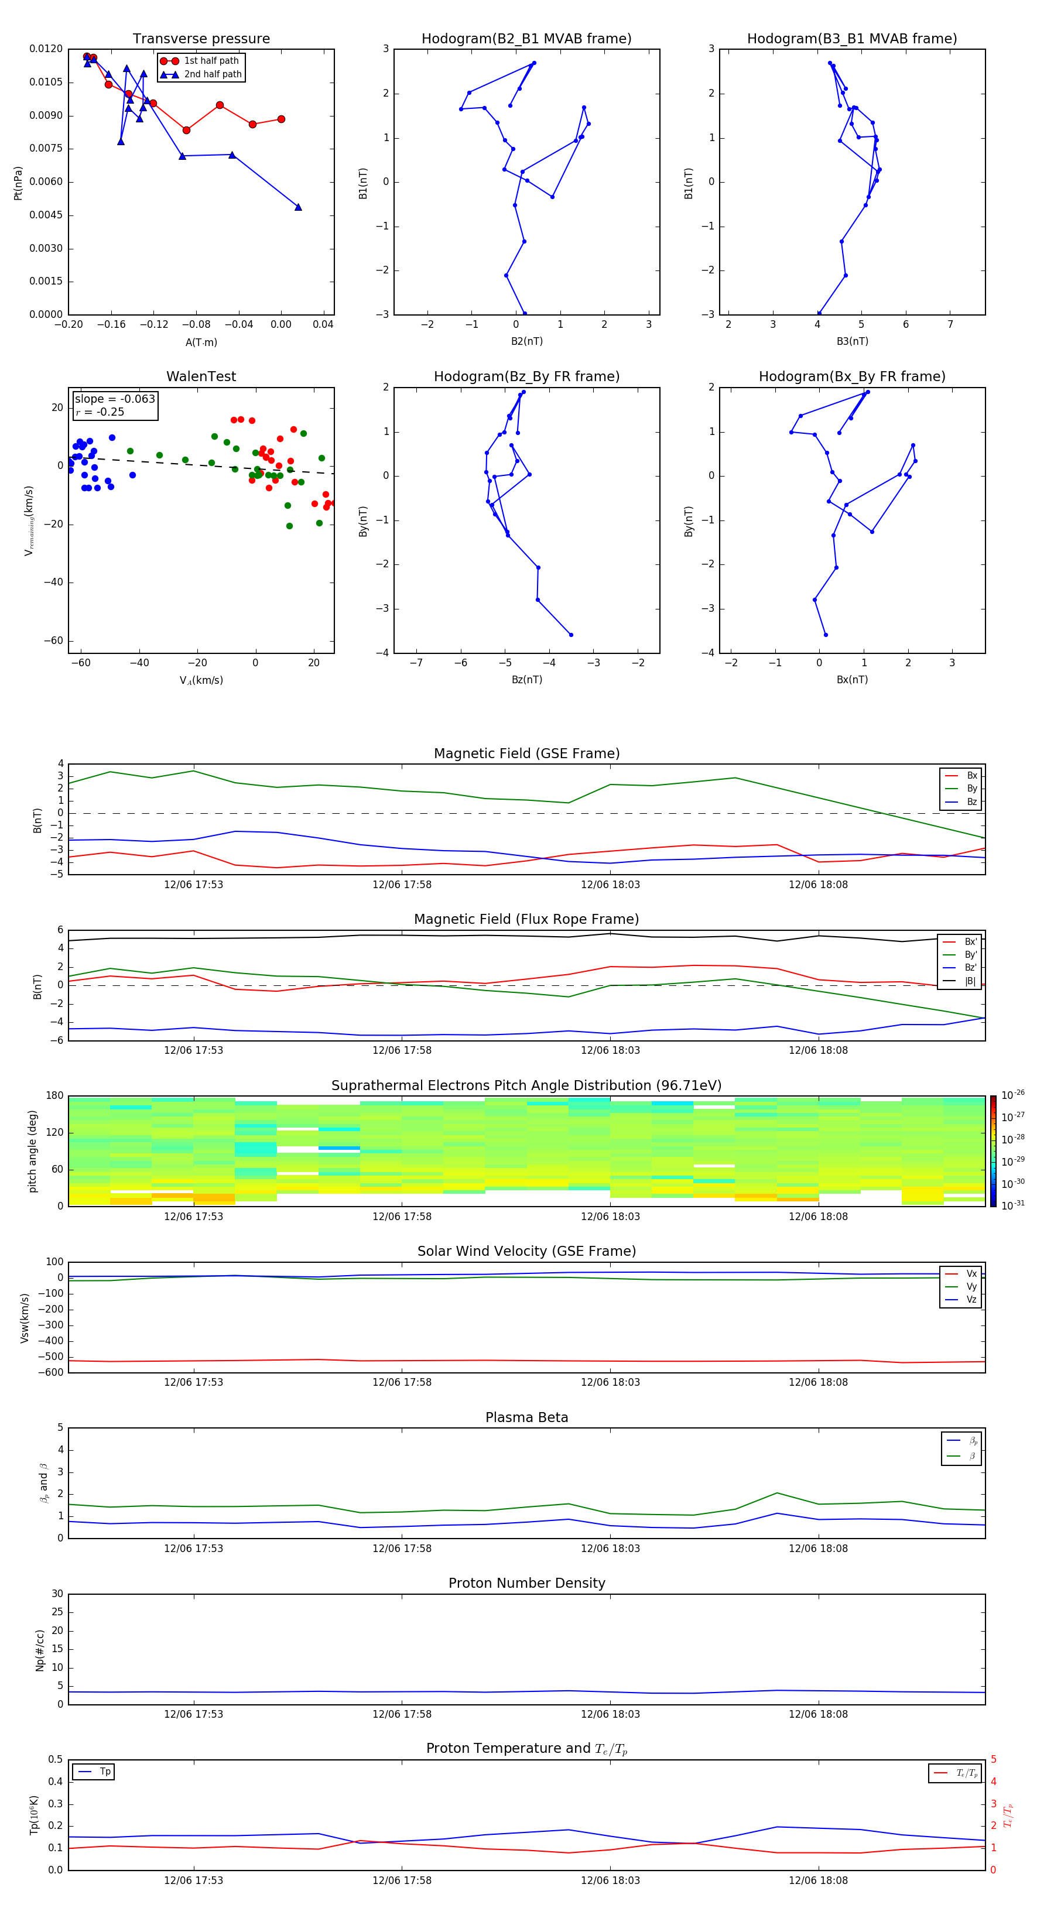This screenshot has width=1054, height=1932.
Task: Click the red Te/Tp right-side axis label
Action: (x=1008, y=1815)
